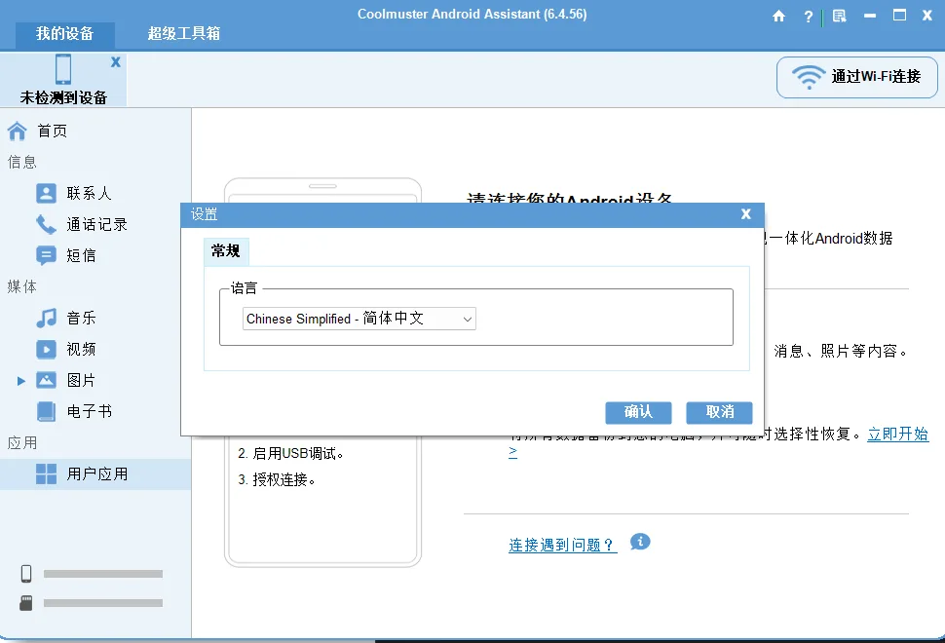Open help via question mark icon
The height and width of the screenshot is (643, 945).
coord(809,17)
